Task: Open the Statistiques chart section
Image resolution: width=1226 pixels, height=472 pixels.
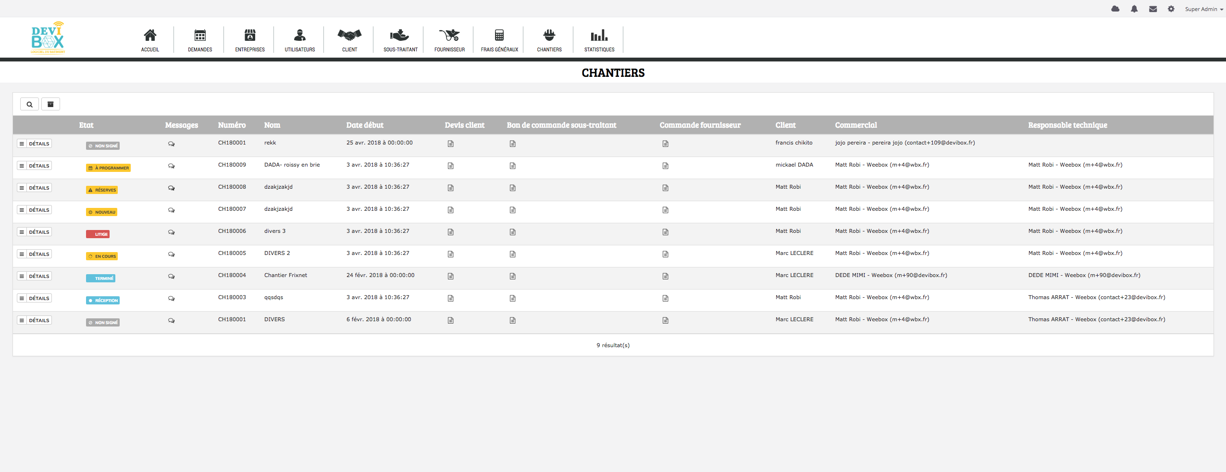Action: point(599,40)
